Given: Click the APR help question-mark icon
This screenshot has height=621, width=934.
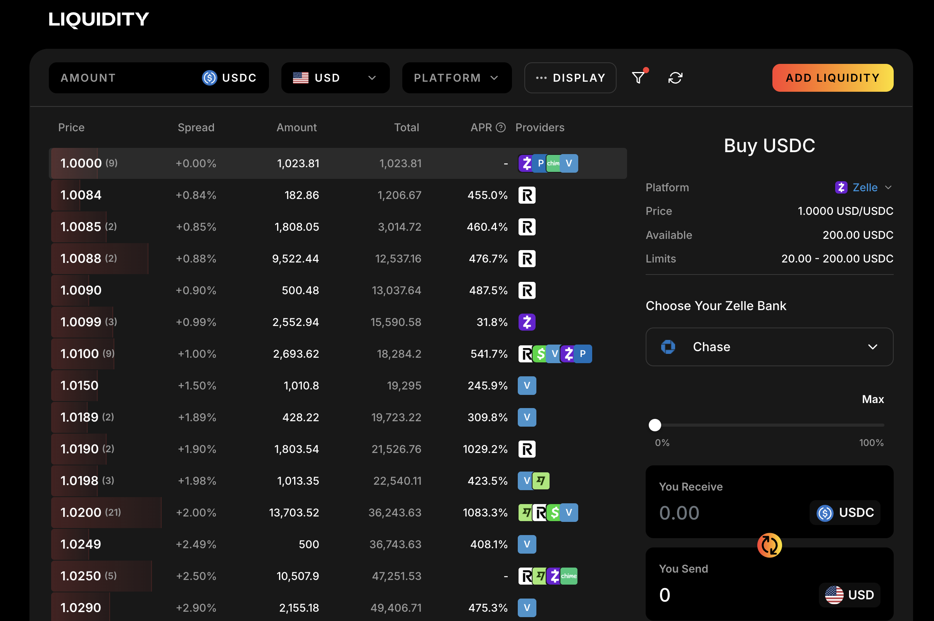Looking at the screenshot, I should tap(501, 127).
